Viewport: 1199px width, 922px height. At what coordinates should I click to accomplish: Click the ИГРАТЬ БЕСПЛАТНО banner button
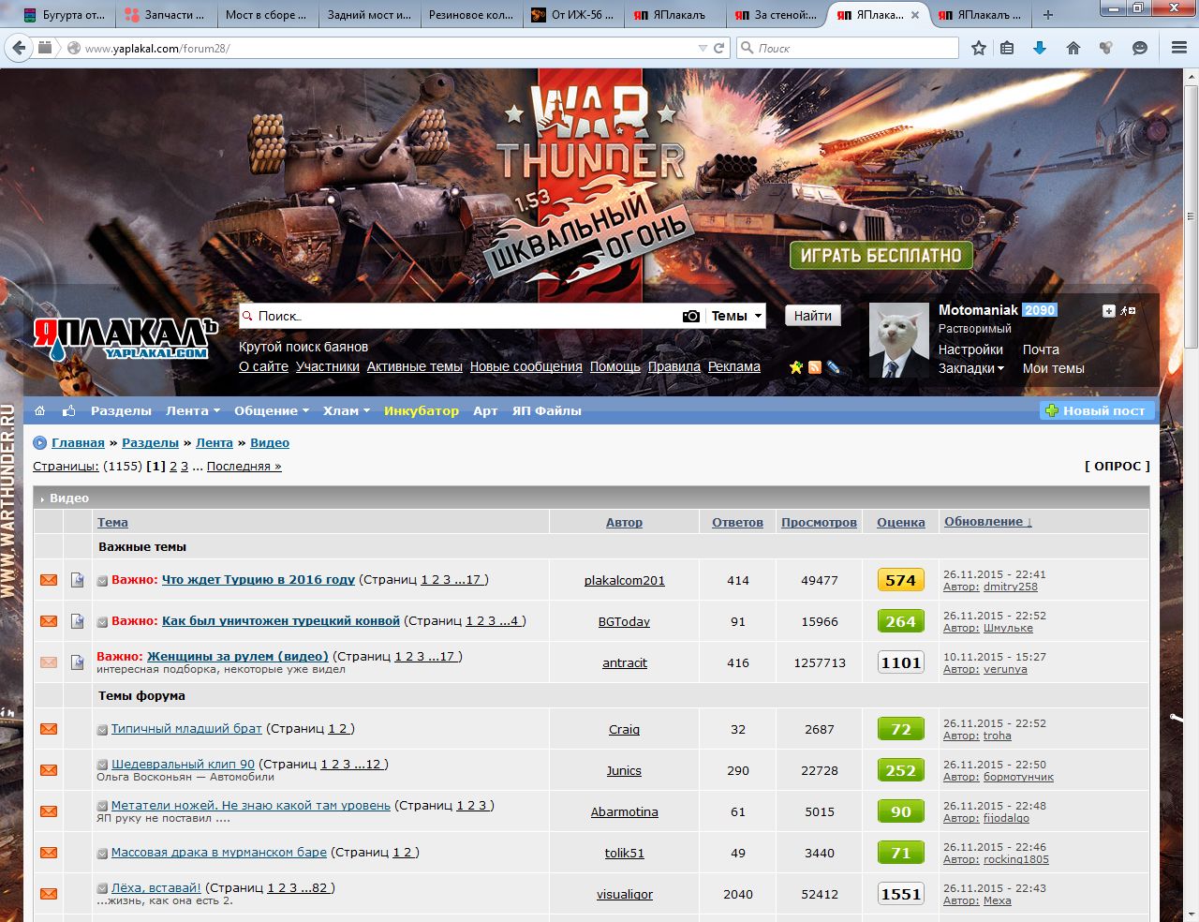click(x=881, y=255)
